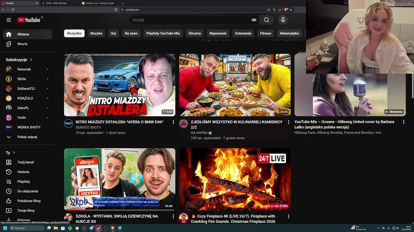Open more options for NITRO MIAŻDŻY D3TAILERA video
The height and width of the screenshot is (232, 414).
pos(173,122)
